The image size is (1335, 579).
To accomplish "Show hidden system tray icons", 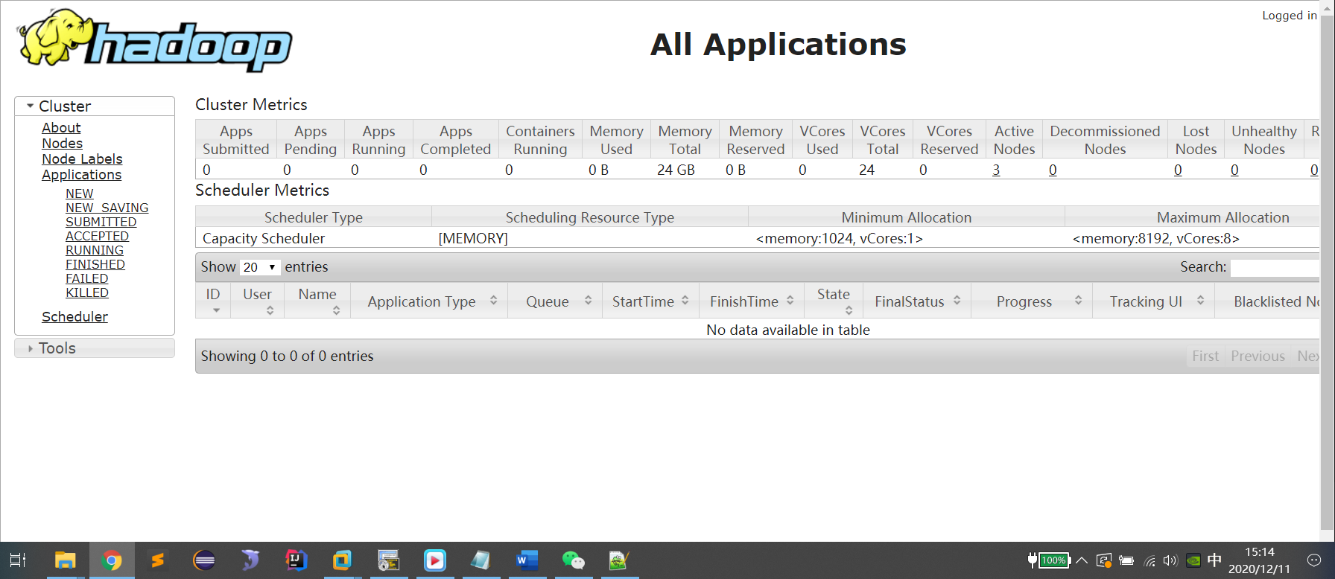I will point(1082,560).
